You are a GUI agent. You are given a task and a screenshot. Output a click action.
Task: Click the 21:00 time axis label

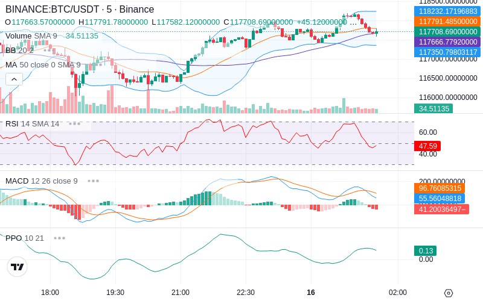(181, 293)
